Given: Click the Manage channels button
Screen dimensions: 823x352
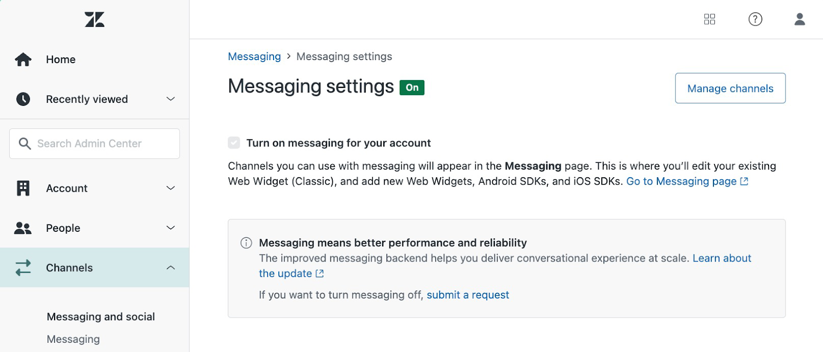Looking at the screenshot, I should pos(730,88).
